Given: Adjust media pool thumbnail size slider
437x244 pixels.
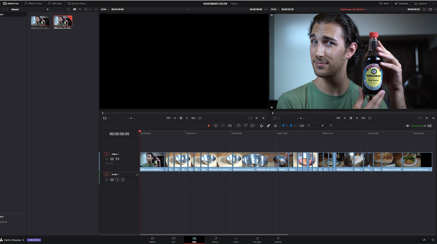Looking at the screenshot, I should [48, 9].
